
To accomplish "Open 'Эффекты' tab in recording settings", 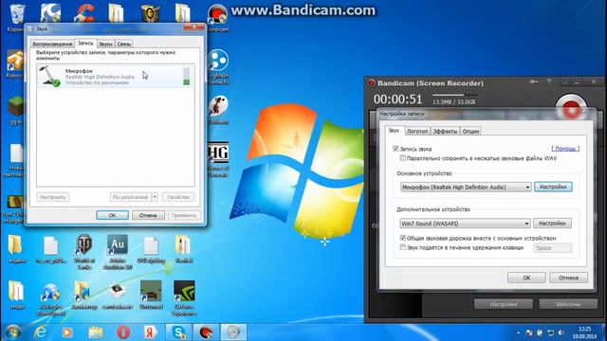I will click(x=445, y=131).
